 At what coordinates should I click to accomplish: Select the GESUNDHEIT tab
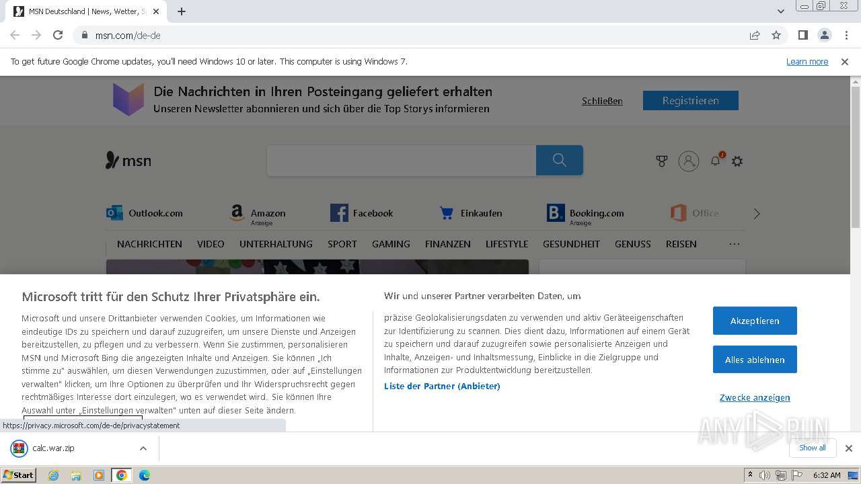click(x=571, y=244)
